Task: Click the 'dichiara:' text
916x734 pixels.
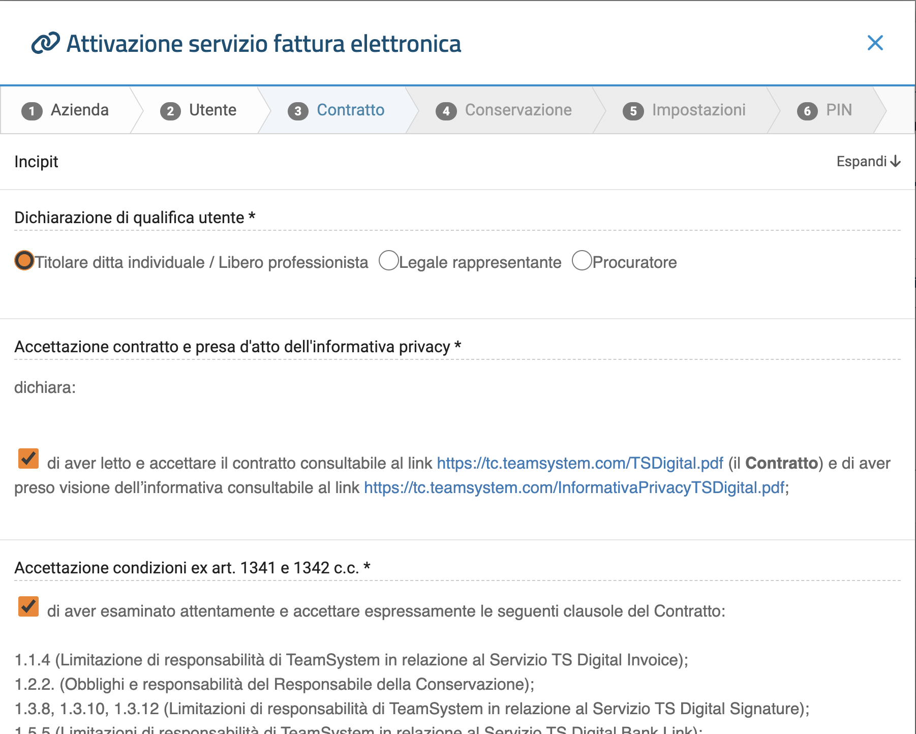Action: 45,388
